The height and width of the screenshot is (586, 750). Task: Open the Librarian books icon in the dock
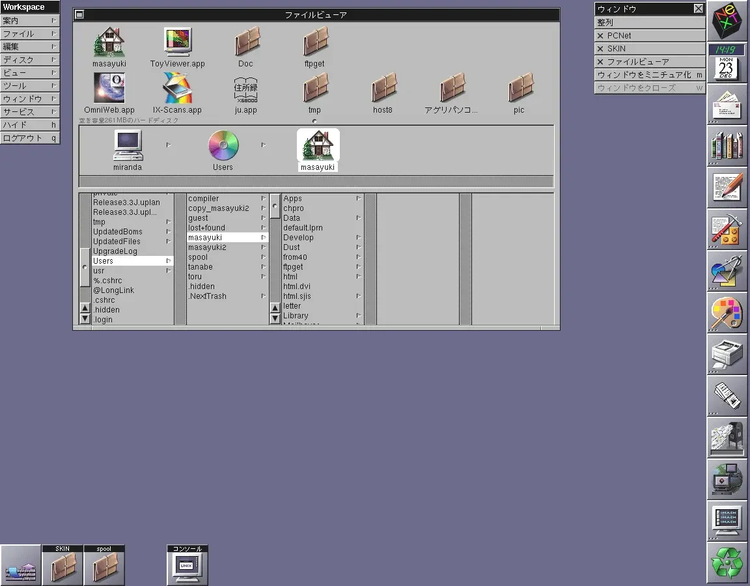tap(727, 146)
